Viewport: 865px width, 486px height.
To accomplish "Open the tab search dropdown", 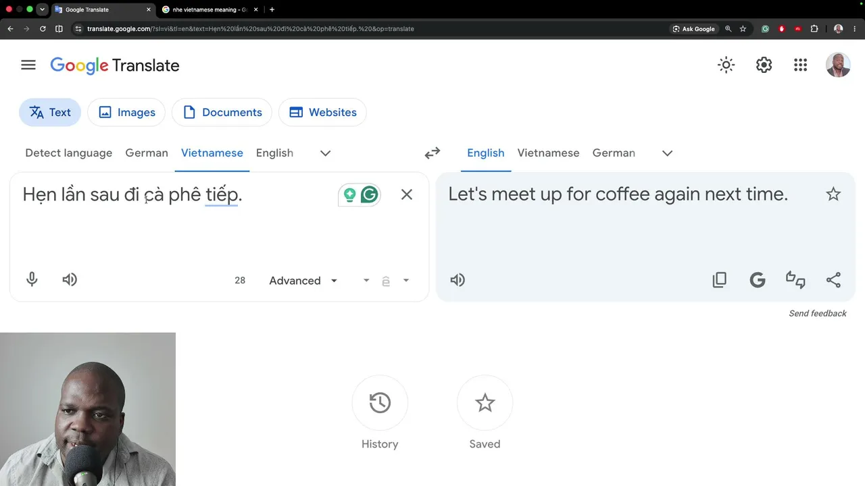I will pyautogui.click(x=43, y=9).
